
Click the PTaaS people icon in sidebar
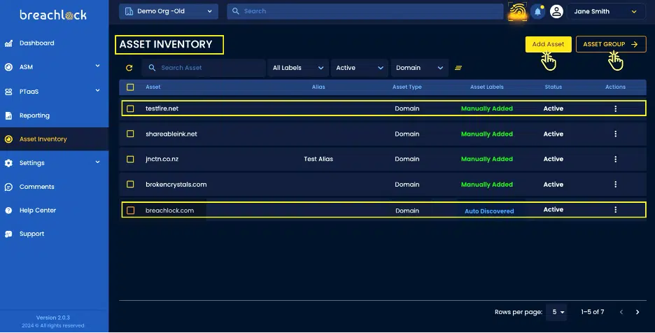click(8, 92)
